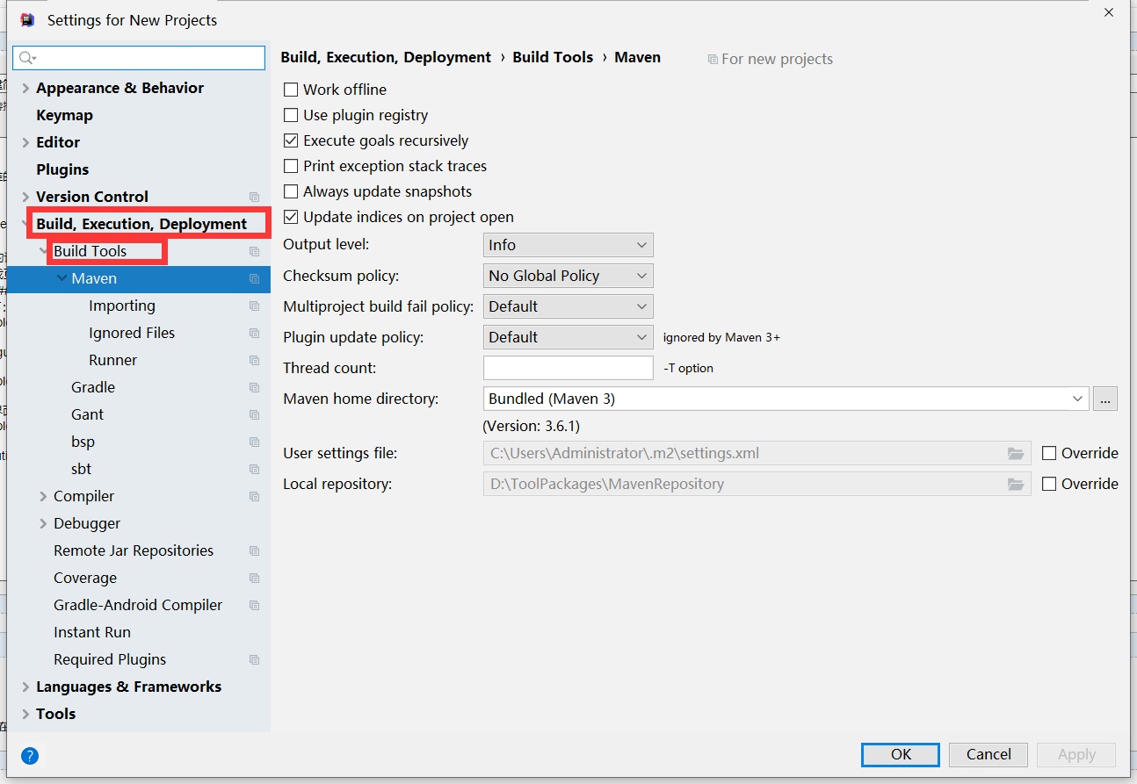Open Maven home directory combo box
The height and width of the screenshot is (784, 1137).
coord(786,399)
